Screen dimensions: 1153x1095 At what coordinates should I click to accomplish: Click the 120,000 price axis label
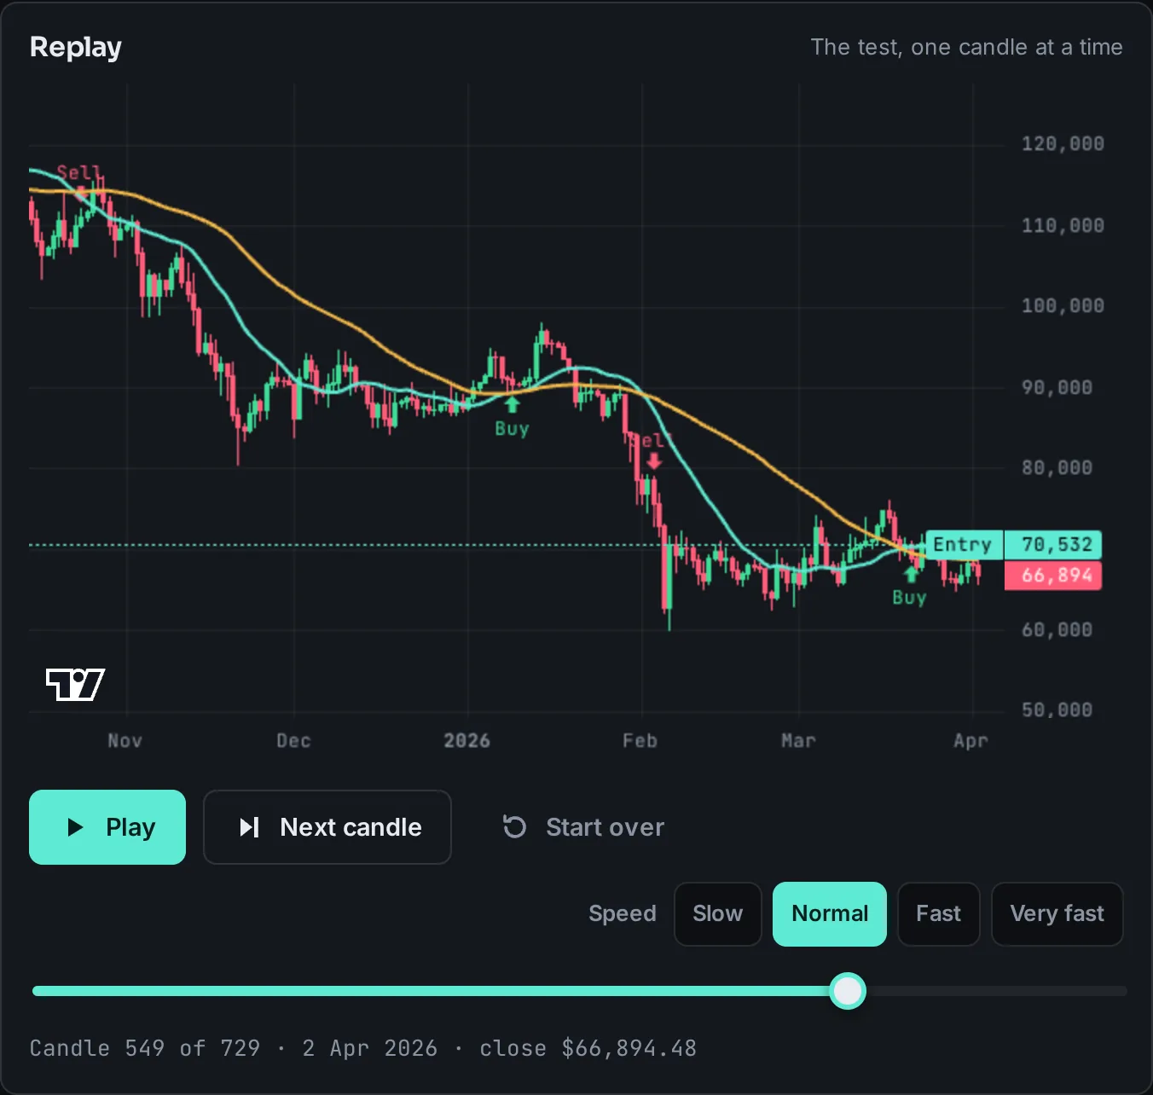(x=1063, y=144)
